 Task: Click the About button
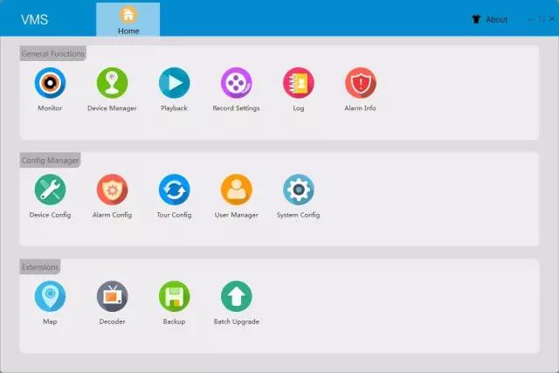(496, 19)
